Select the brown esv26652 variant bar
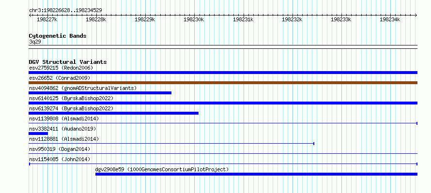431x193 pixels. (223, 83)
